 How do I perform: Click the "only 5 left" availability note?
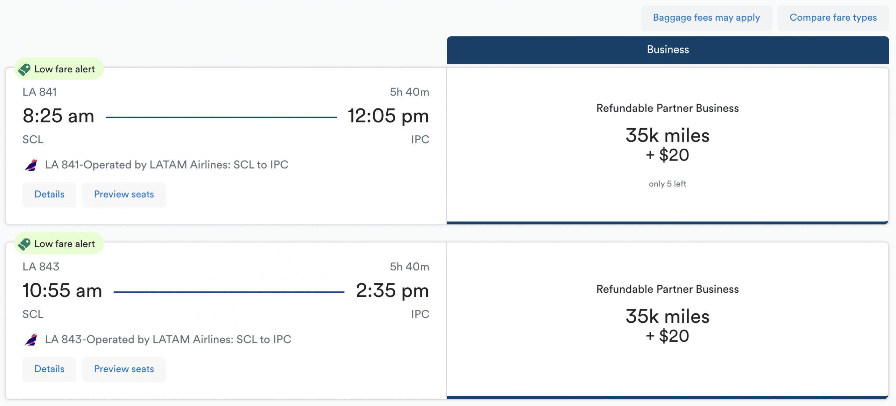(667, 184)
